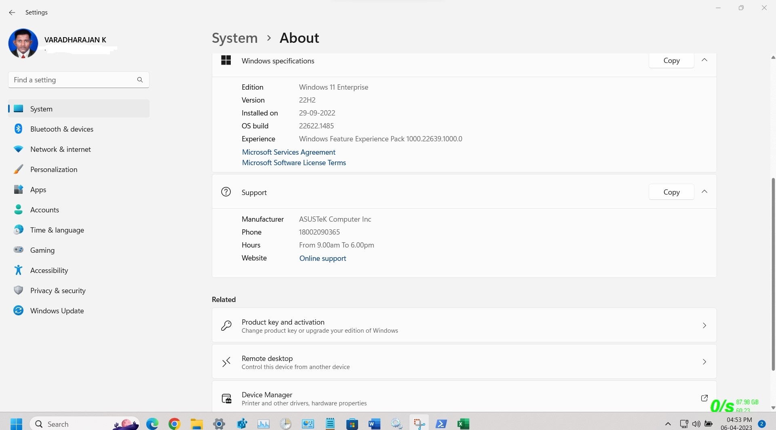
Task: Open Microsoft Software License Terms link
Action: click(x=294, y=163)
